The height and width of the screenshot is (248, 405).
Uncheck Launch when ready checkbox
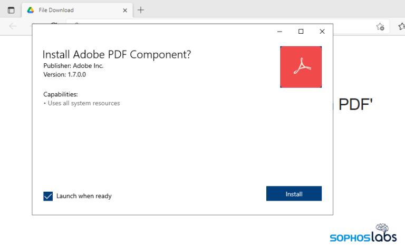pyautogui.click(x=48, y=196)
